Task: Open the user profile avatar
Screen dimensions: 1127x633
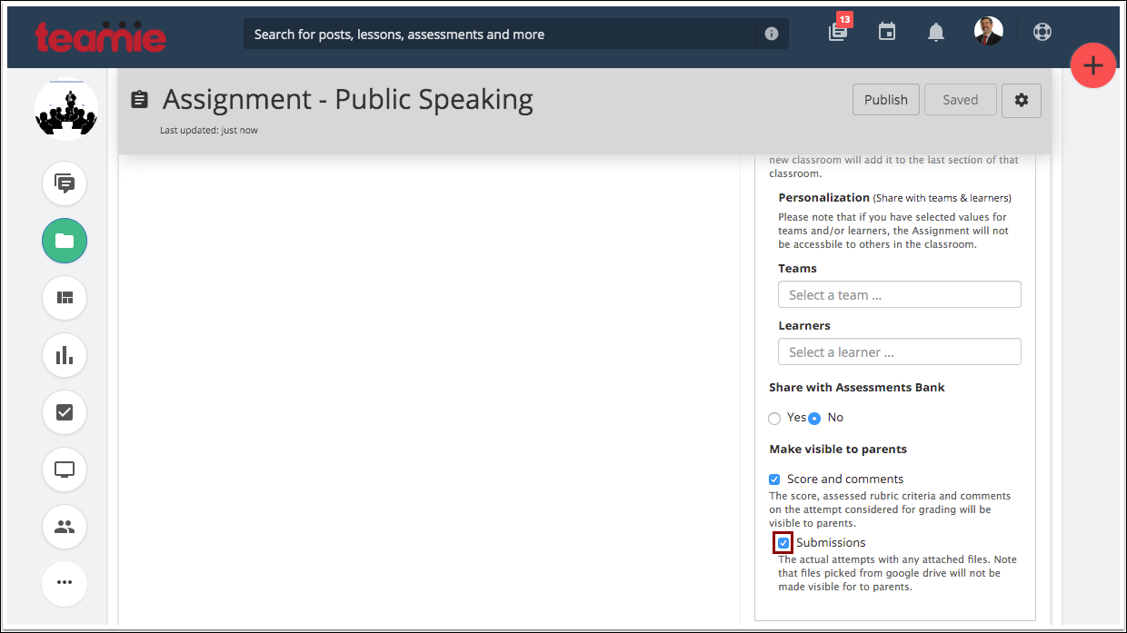Action: (x=989, y=32)
